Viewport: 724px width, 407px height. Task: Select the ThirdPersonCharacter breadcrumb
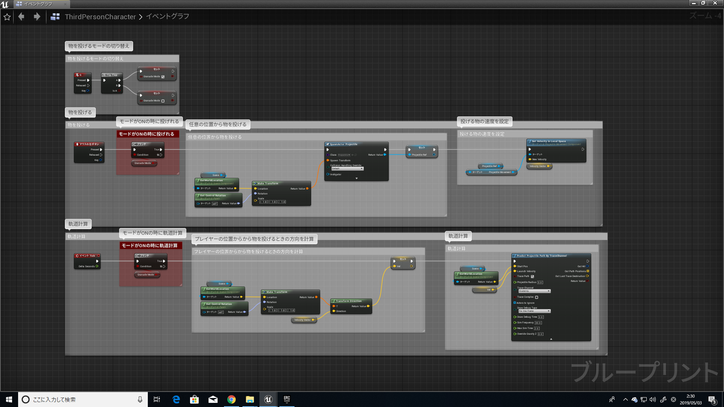100,17
